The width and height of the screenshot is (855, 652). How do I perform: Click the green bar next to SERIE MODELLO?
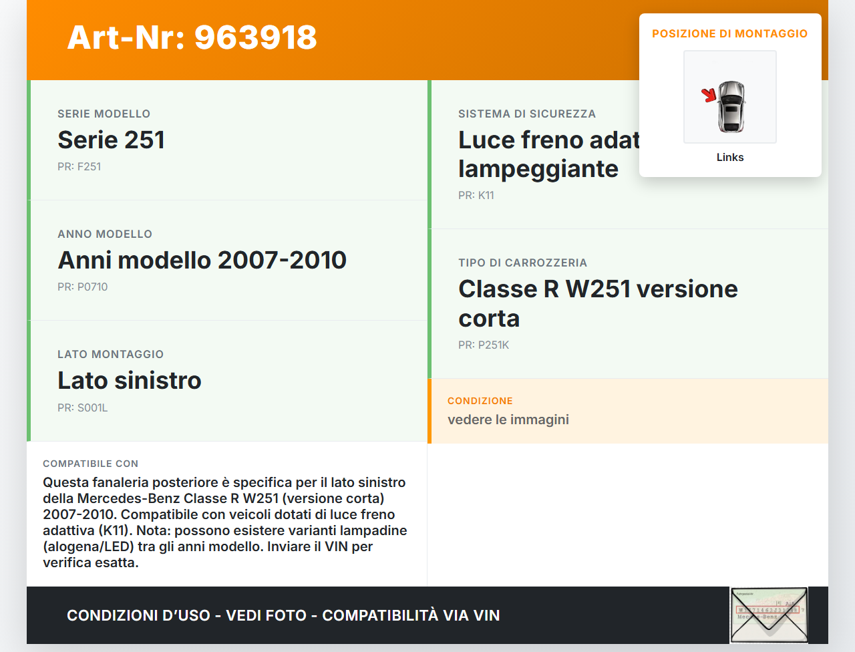pyautogui.click(x=28, y=140)
